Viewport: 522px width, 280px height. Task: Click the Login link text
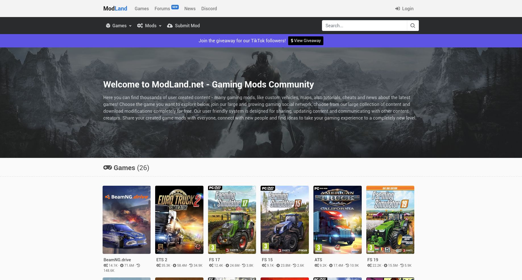tap(407, 9)
